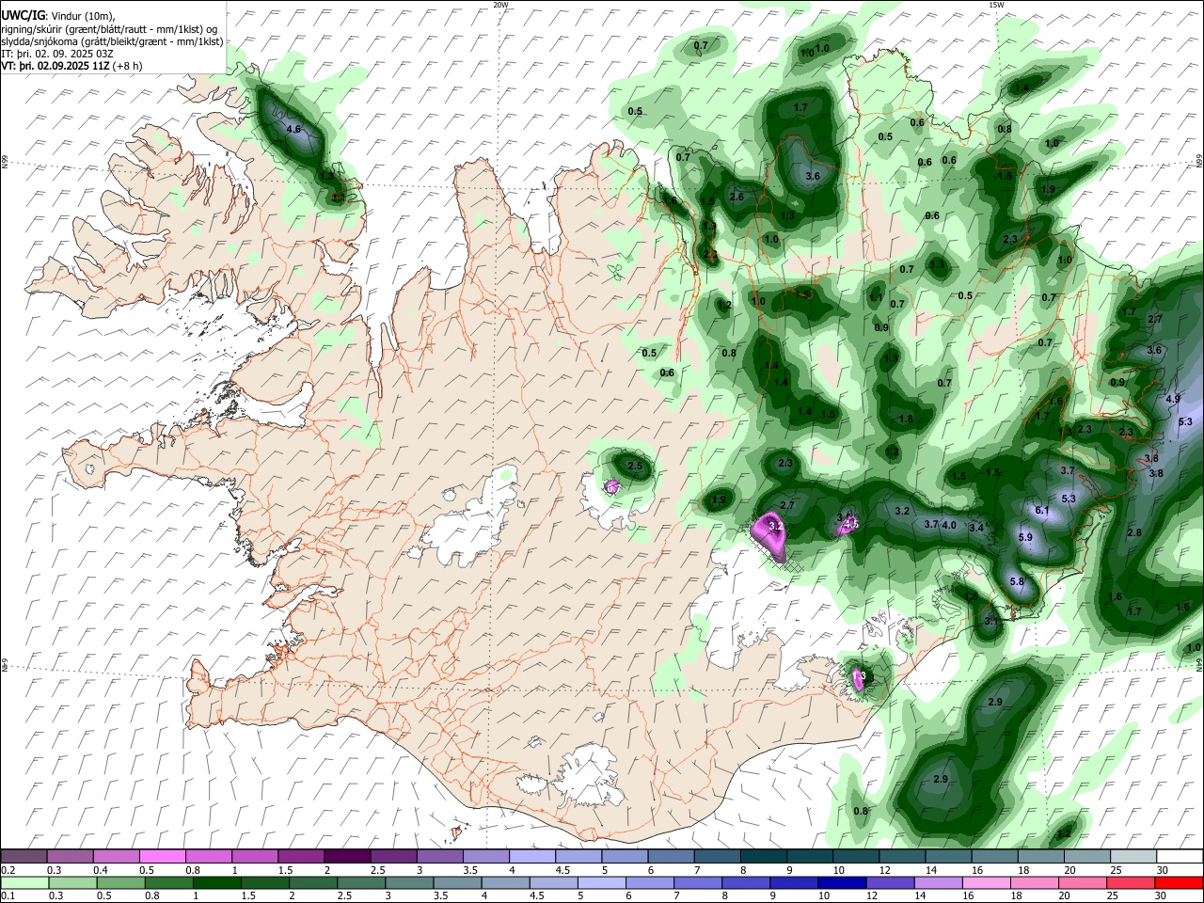Click the "4.6" precipitation value

(x=293, y=129)
